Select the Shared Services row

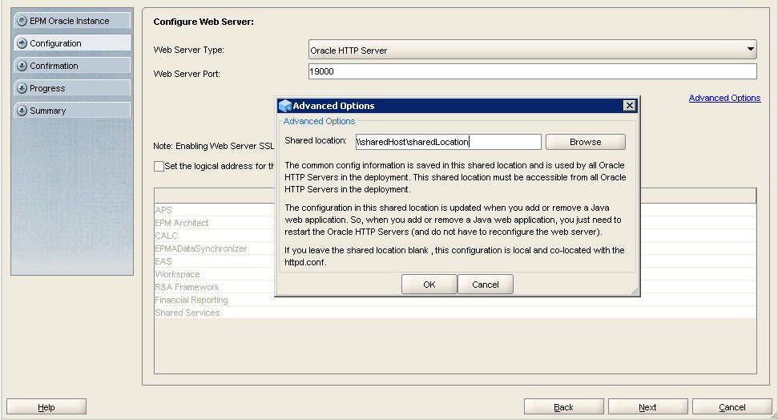(x=455, y=313)
